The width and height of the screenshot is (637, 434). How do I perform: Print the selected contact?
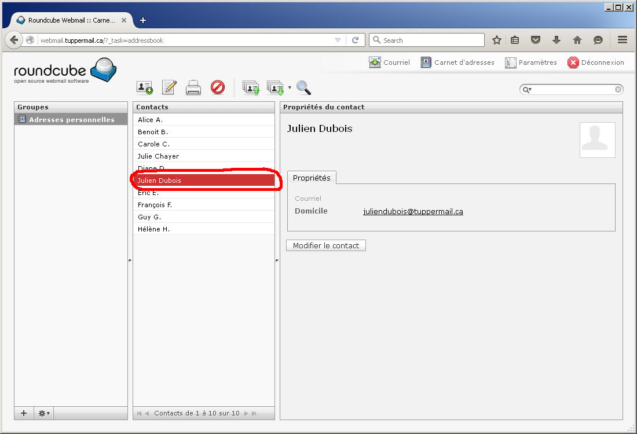click(193, 88)
